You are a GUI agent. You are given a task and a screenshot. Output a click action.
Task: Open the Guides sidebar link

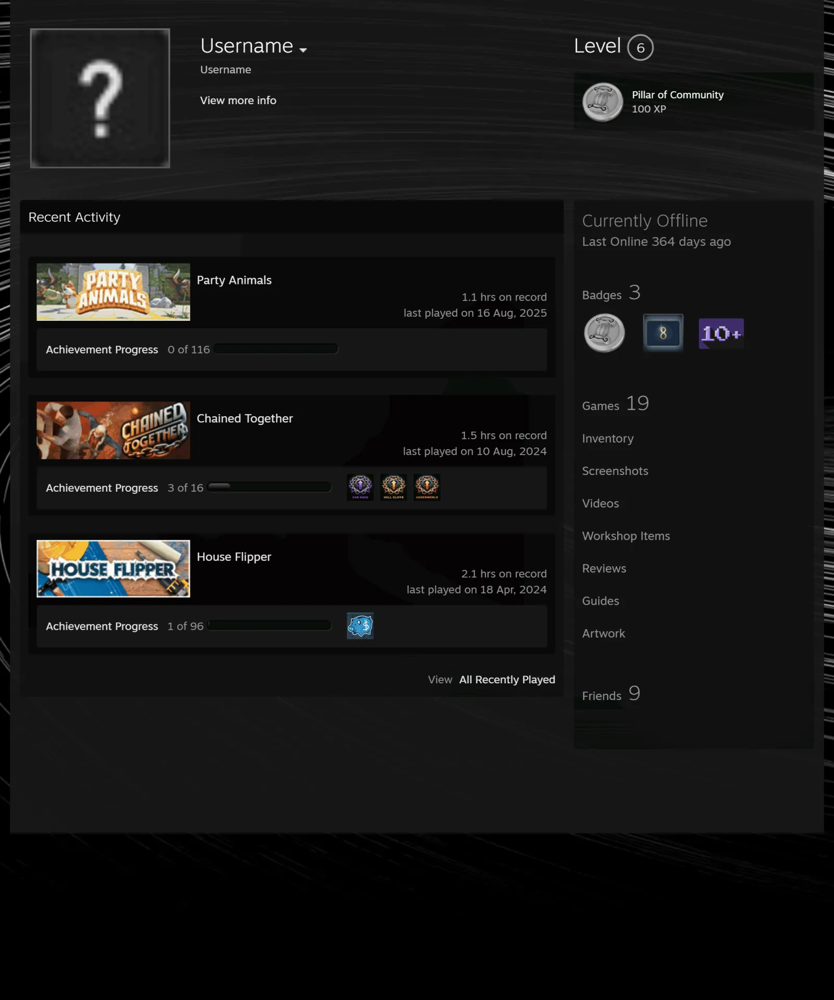click(x=600, y=601)
